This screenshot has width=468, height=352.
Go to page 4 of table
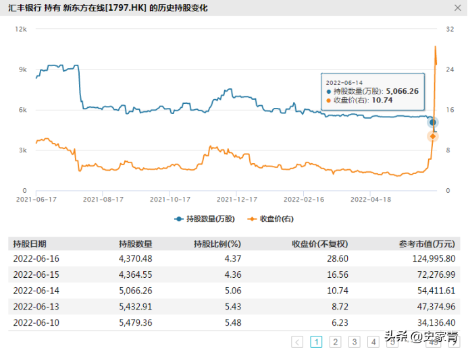(373, 342)
